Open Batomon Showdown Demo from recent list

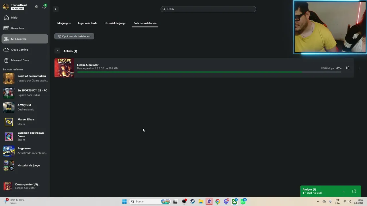(25, 136)
